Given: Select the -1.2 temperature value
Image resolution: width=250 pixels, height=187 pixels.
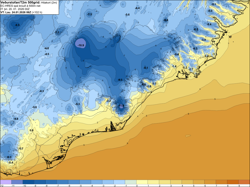Looking at the screenshot, I should 185,67.
